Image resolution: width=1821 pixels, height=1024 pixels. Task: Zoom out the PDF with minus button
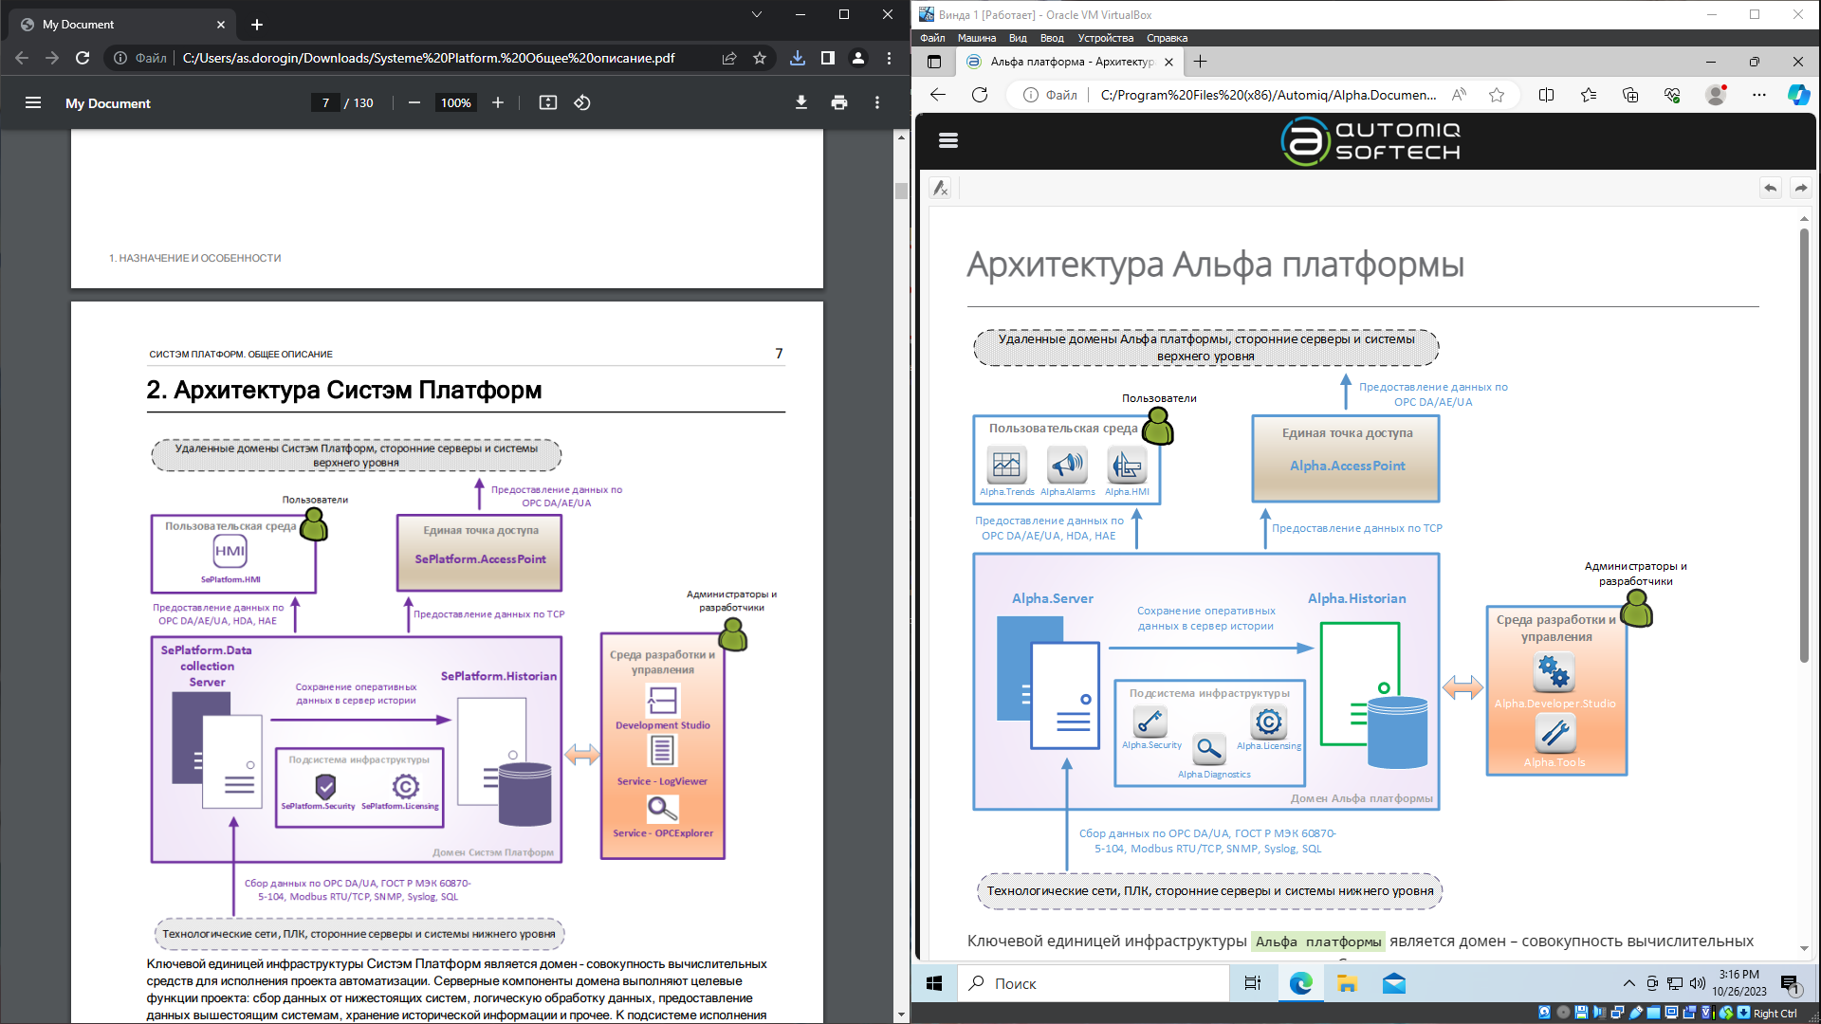(414, 102)
